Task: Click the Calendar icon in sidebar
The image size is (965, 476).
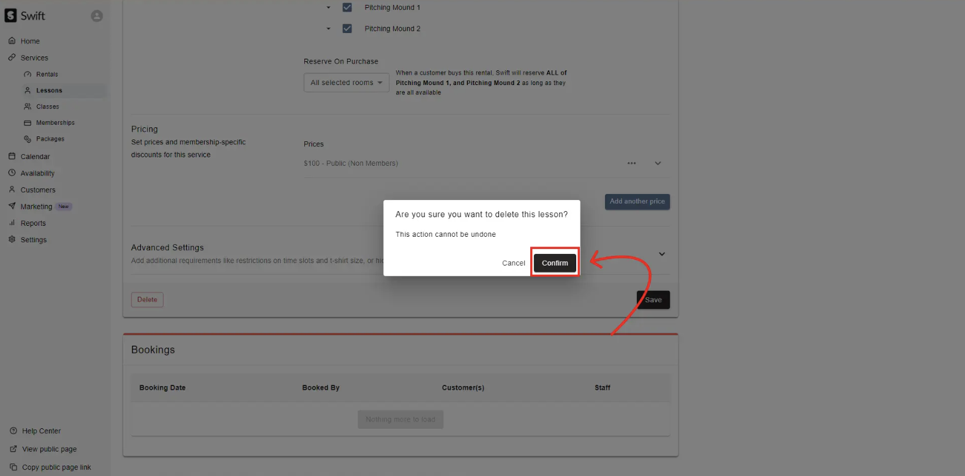Action: point(12,156)
